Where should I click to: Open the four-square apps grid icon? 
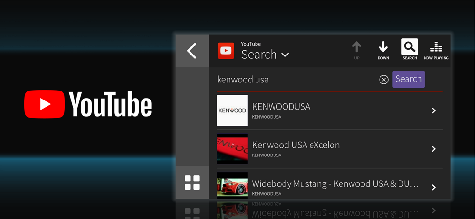(x=192, y=182)
